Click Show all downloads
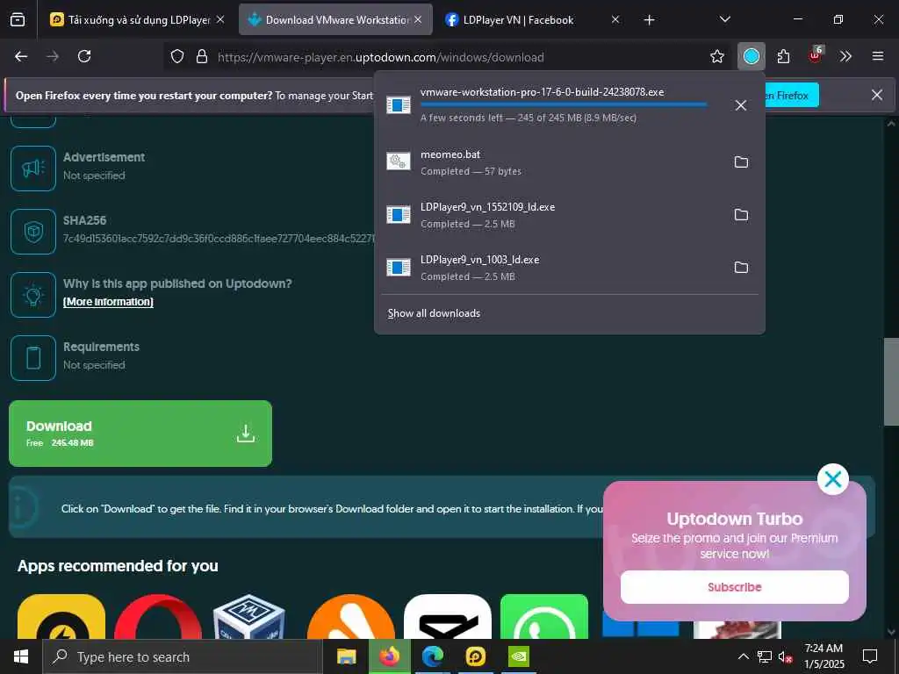Image resolution: width=899 pixels, height=674 pixels. [434, 313]
